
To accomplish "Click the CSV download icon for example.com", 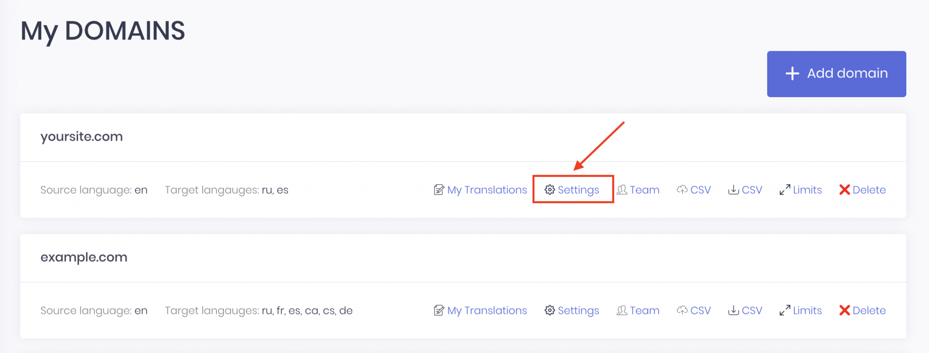I will pos(733,310).
